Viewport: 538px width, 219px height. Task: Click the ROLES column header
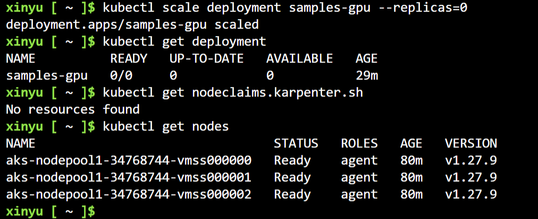[x=359, y=143]
